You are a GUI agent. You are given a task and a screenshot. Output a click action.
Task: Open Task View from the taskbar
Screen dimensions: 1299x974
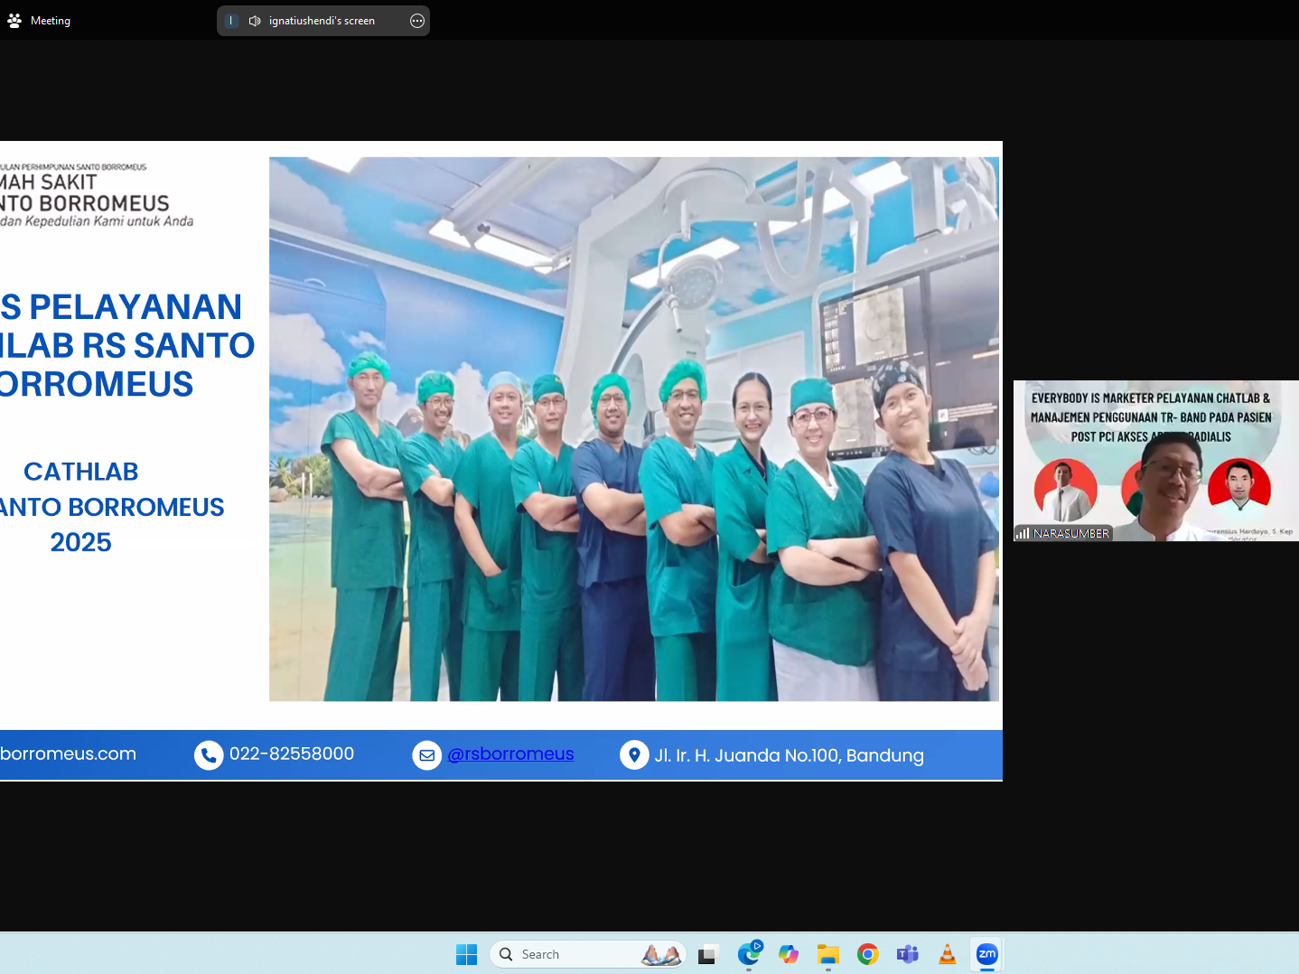point(707,954)
